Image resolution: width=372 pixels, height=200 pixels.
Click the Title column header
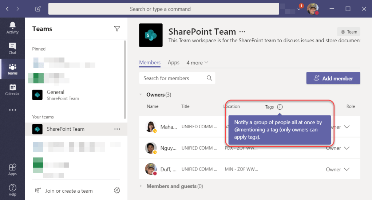[185, 106]
